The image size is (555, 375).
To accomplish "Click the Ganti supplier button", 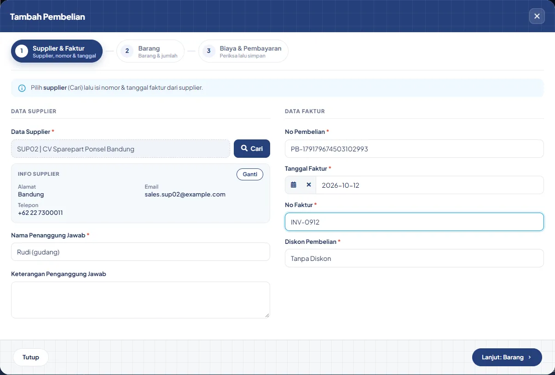I will [250, 174].
